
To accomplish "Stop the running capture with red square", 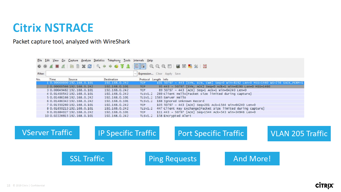I will click(x=57, y=66).
